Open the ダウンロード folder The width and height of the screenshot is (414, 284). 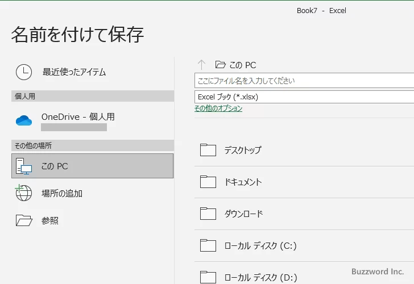click(x=304, y=214)
